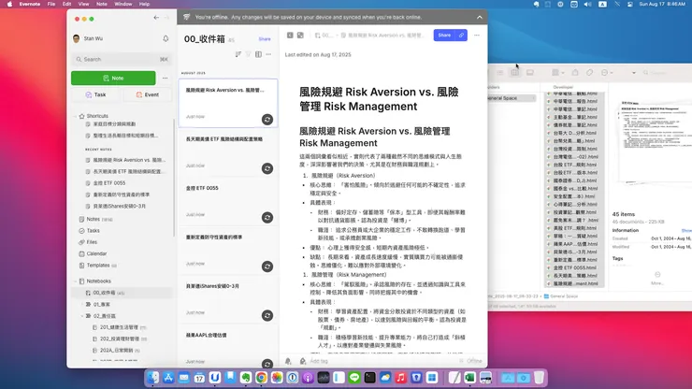Open Templates in the sidebar
The image size is (692, 389).
98,266
